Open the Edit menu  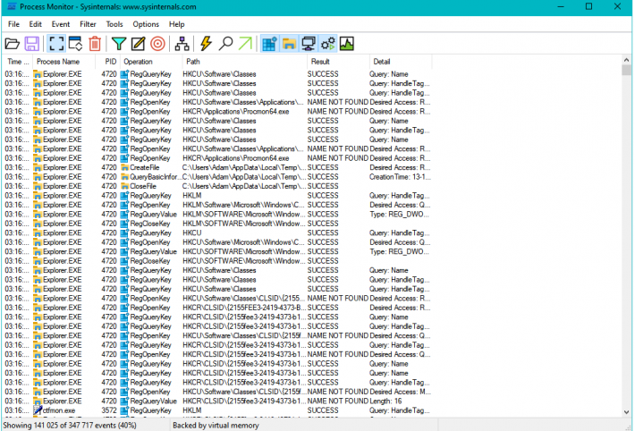coord(35,24)
